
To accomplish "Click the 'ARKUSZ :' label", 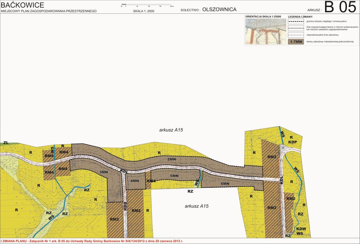I will [x=314, y=10].
